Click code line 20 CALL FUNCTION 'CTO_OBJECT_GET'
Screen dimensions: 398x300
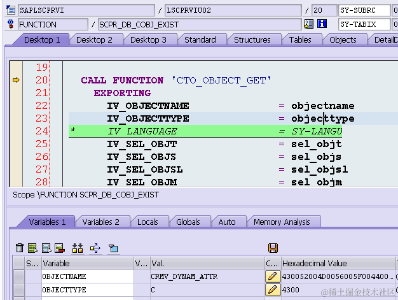pos(176,80)
